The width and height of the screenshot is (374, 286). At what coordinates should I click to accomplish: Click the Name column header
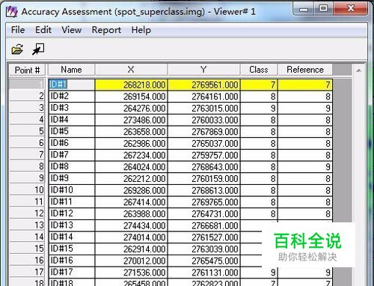tap(71, 70)
